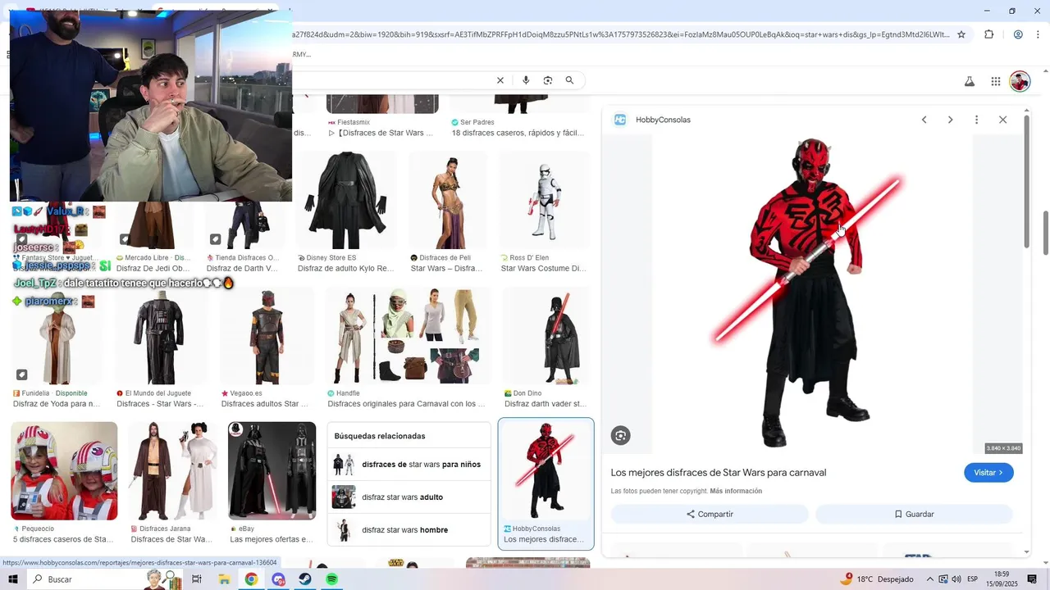The image size is (1050, 590).
Task: Open the volume control in the tray
Action: pyautogui.click(x=956, y=579)
